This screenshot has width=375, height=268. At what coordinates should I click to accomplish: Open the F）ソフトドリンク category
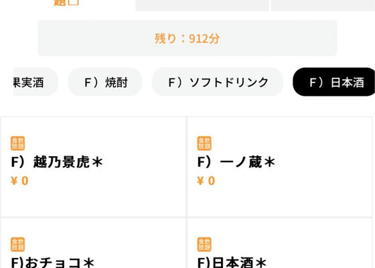coord(218,82)
